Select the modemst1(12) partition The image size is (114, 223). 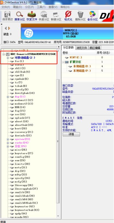[24, 100]
